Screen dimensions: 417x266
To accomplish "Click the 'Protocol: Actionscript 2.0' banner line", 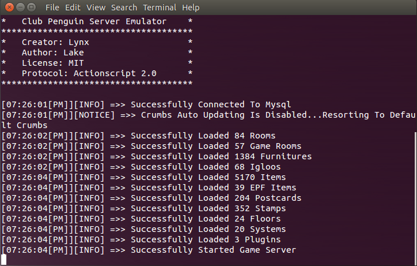I will click(89, 73).
